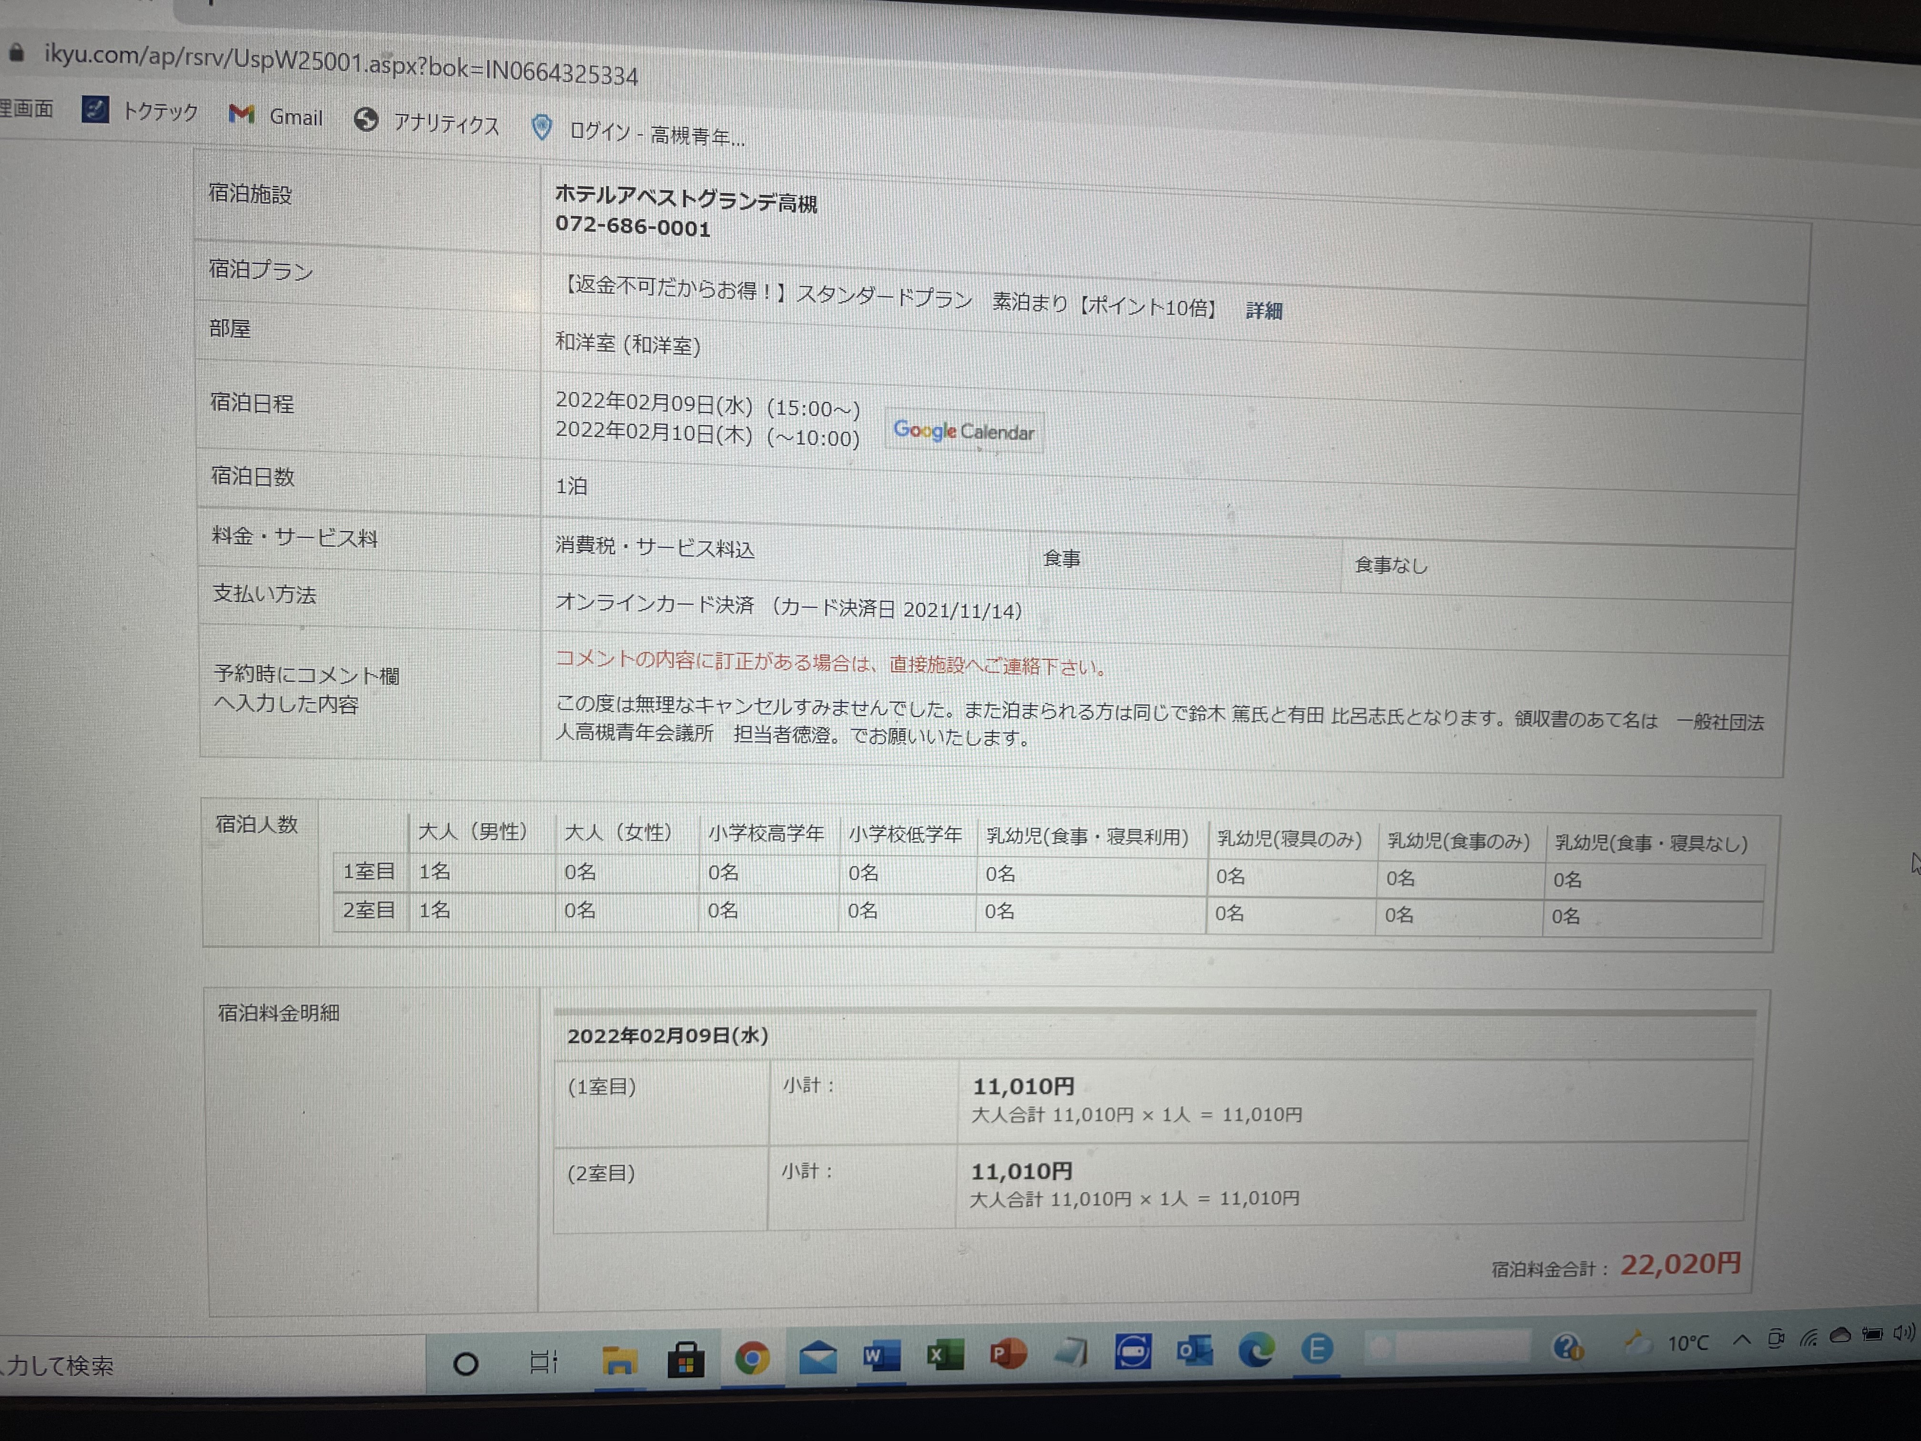This screenshot has width=1921, height=1441.
Task: Open the notepad-style app in the taskbar
Action: (1071, 1352)
